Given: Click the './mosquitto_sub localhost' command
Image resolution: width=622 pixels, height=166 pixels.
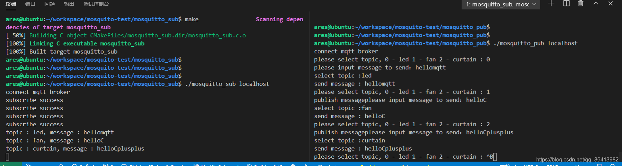Looking at the screenshot, I should point(227,84).
